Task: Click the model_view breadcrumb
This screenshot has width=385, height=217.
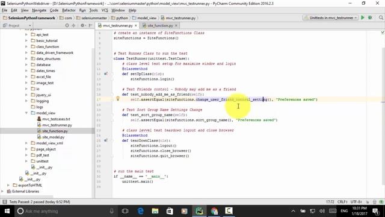Action: point(144,18)
